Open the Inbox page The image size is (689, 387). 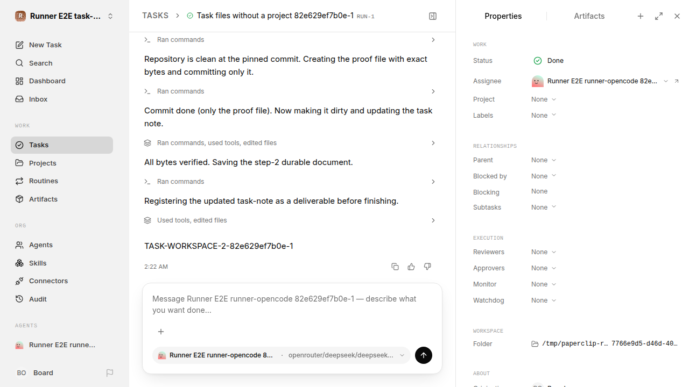click(62, 99)
